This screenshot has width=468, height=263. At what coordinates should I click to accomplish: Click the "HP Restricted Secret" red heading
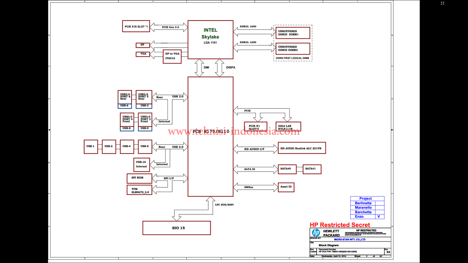[x=340, y=225]
